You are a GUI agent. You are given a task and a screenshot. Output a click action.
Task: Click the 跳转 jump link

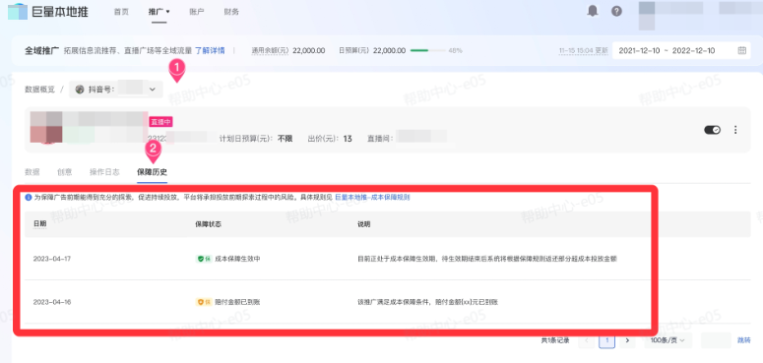click(x=743, y=340)
